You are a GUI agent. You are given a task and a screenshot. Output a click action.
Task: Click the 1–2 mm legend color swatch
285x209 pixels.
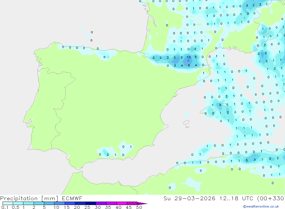pos(28,203)
